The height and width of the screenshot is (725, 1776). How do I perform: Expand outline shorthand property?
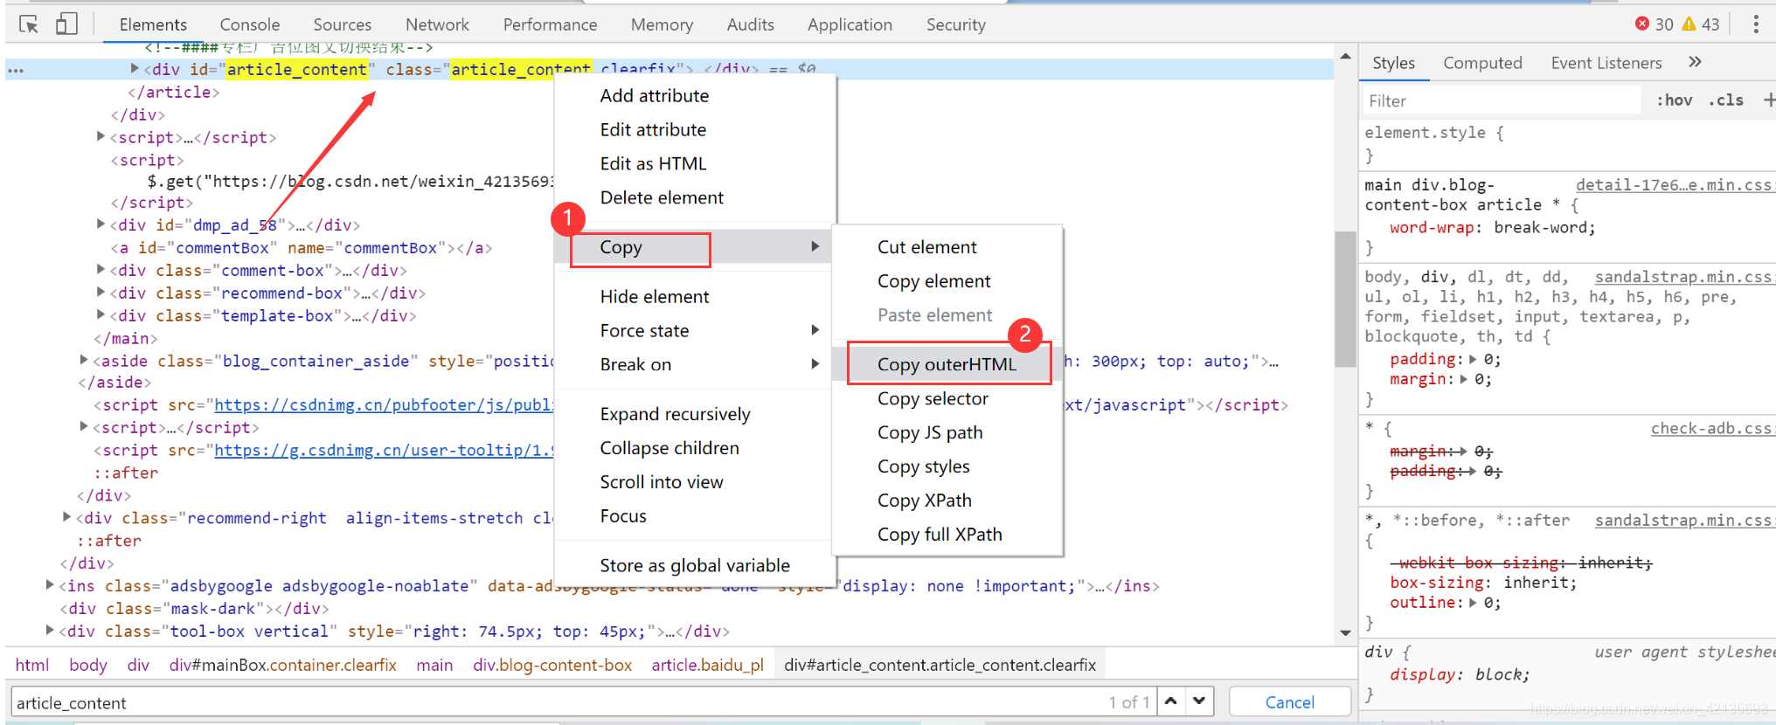[1473, 603]
